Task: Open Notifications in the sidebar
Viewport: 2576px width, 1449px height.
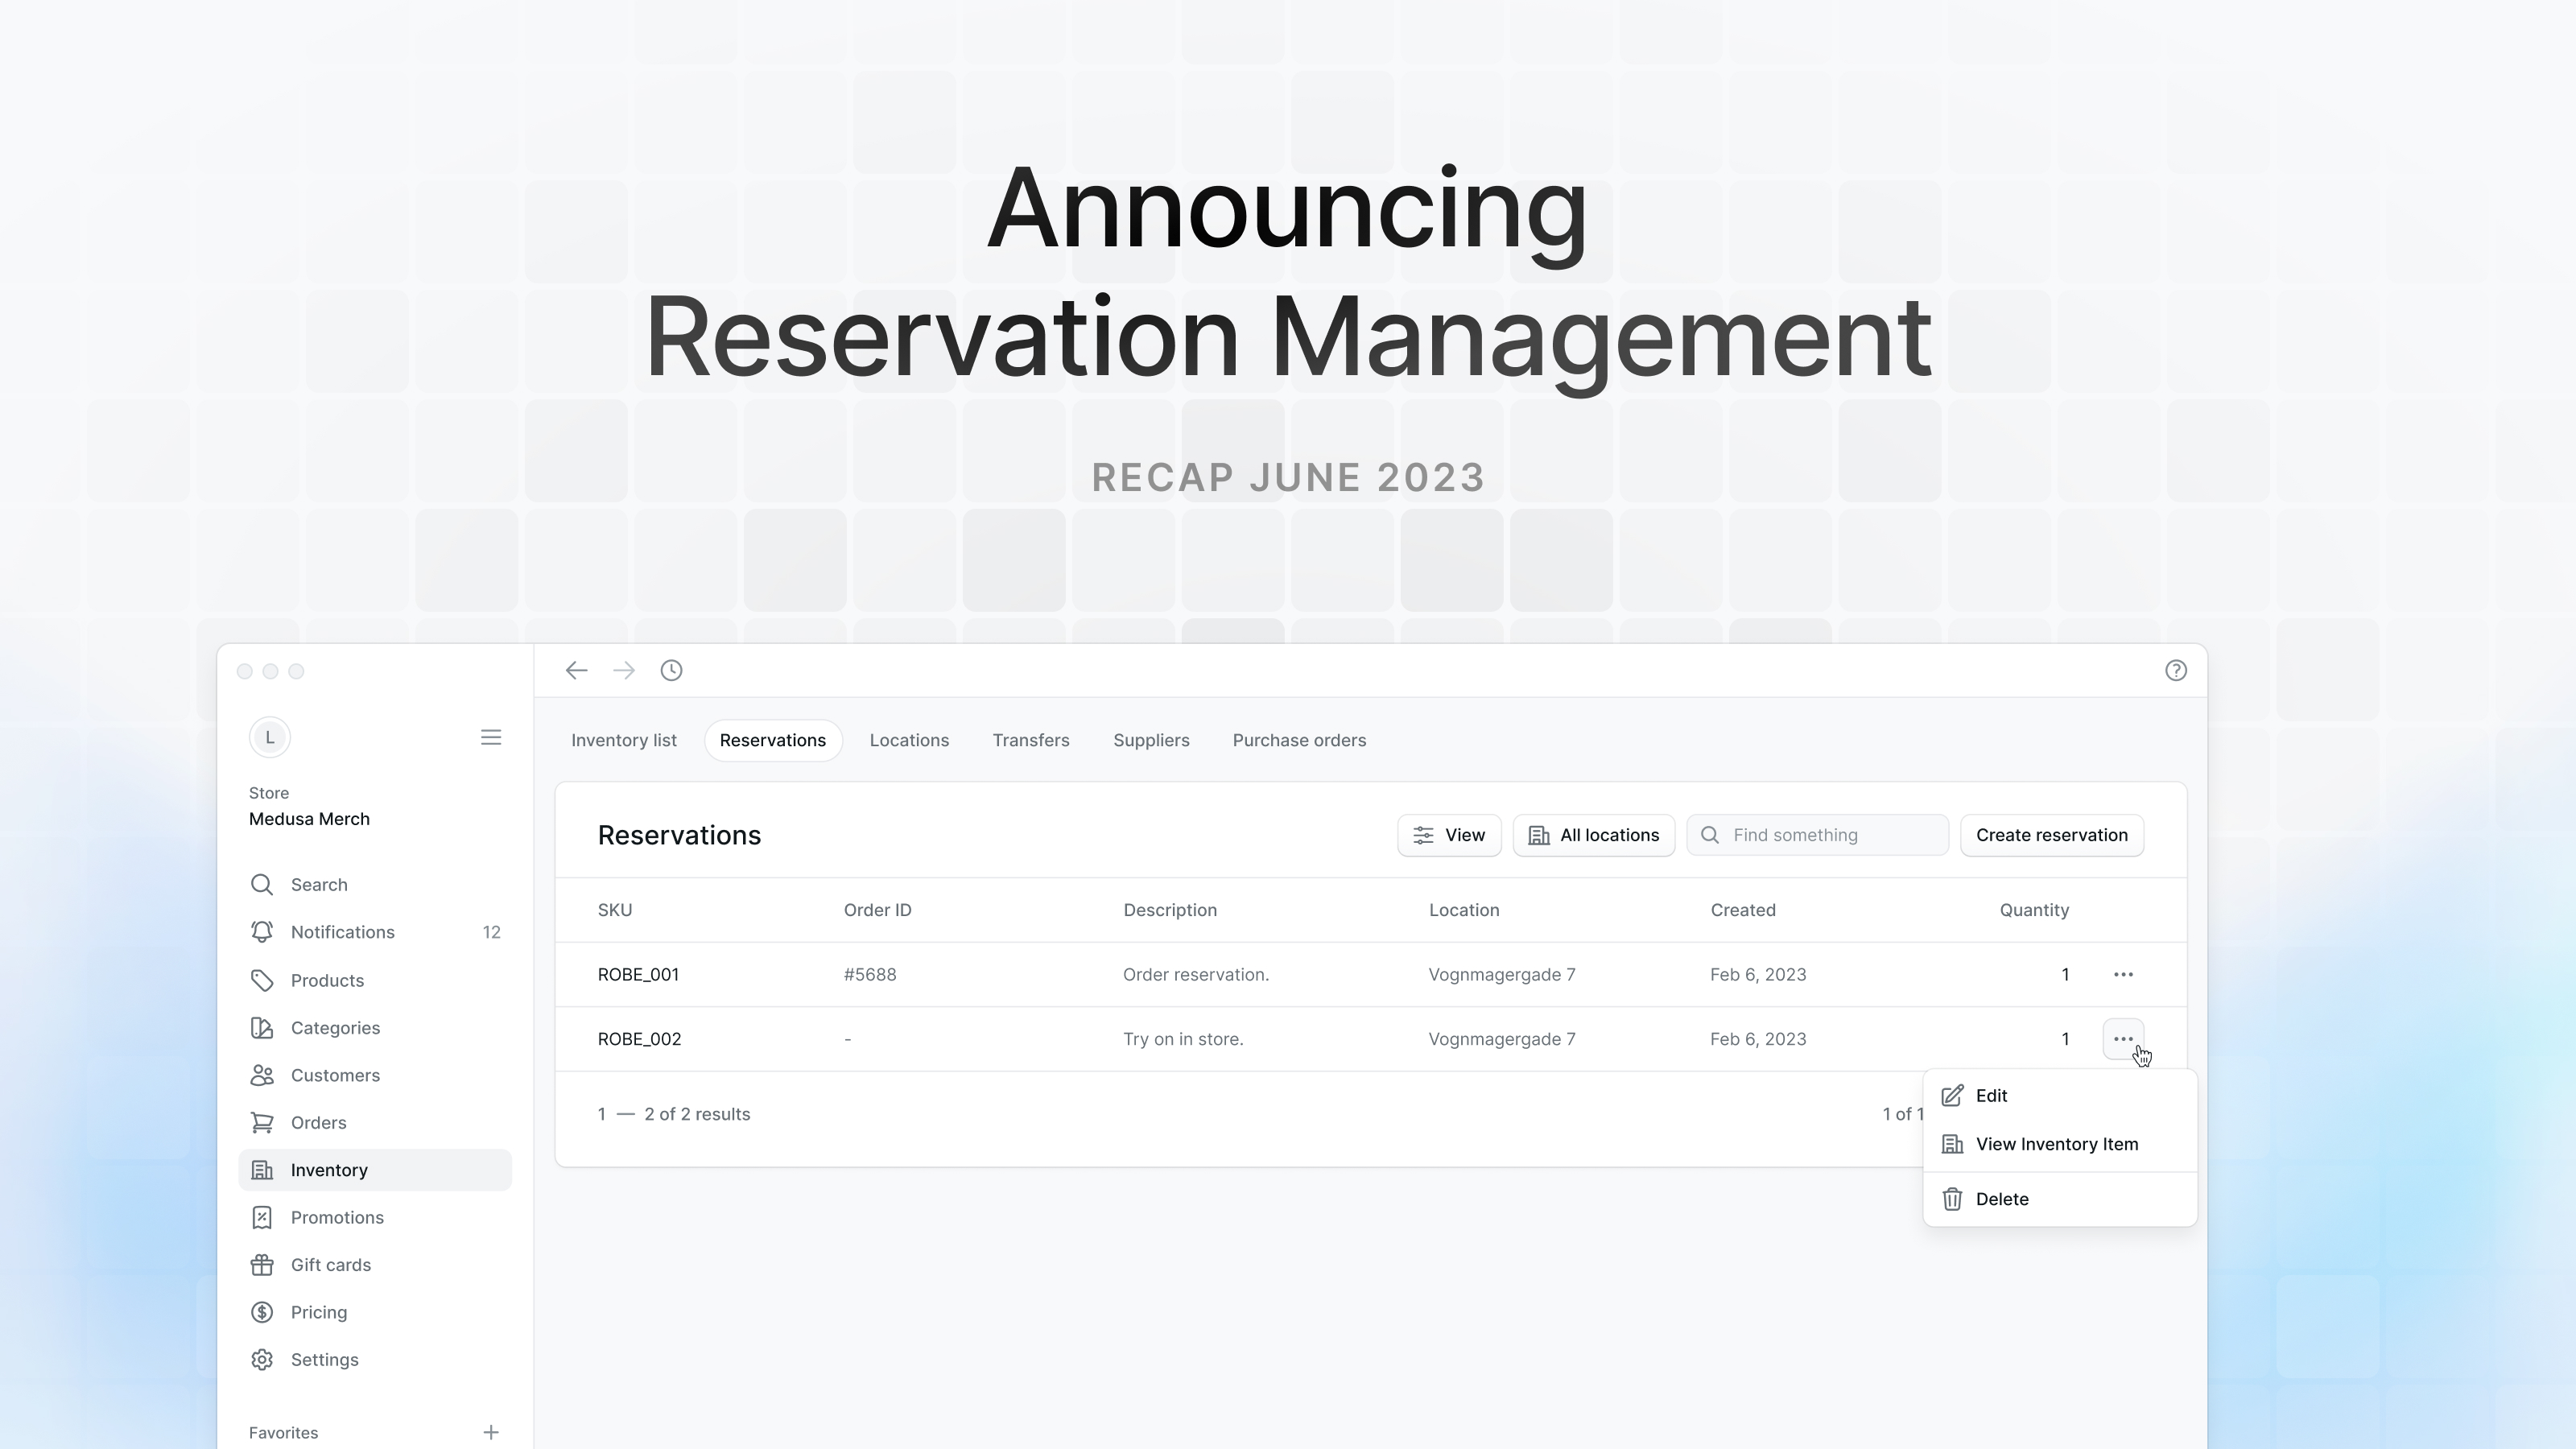Action: [x=375, y=932]
